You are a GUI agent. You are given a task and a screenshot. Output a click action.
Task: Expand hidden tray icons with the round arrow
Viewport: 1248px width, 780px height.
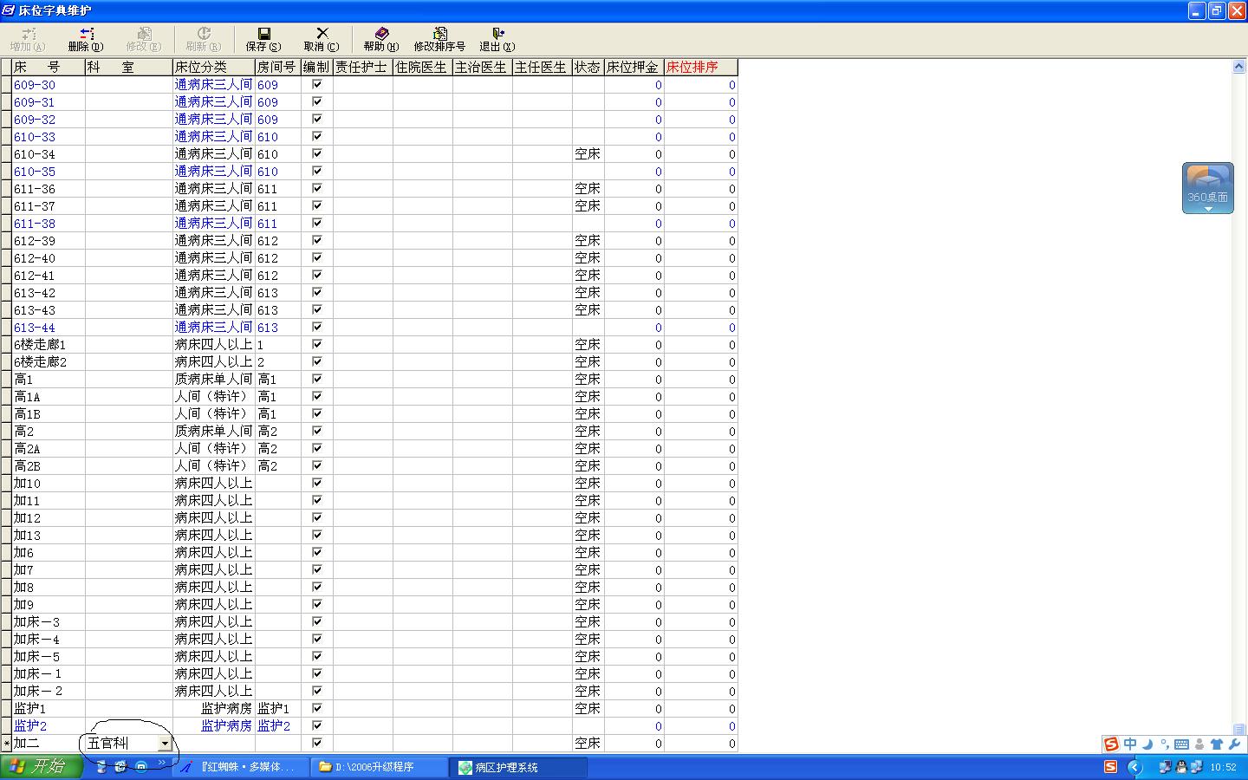tap(1134, 767)
